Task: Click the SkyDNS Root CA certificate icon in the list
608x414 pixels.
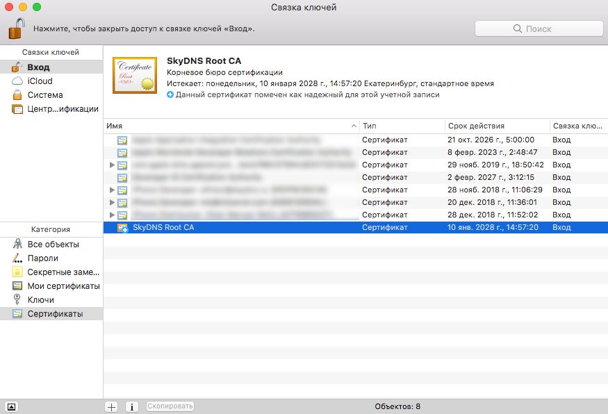Action: [122, 228]
